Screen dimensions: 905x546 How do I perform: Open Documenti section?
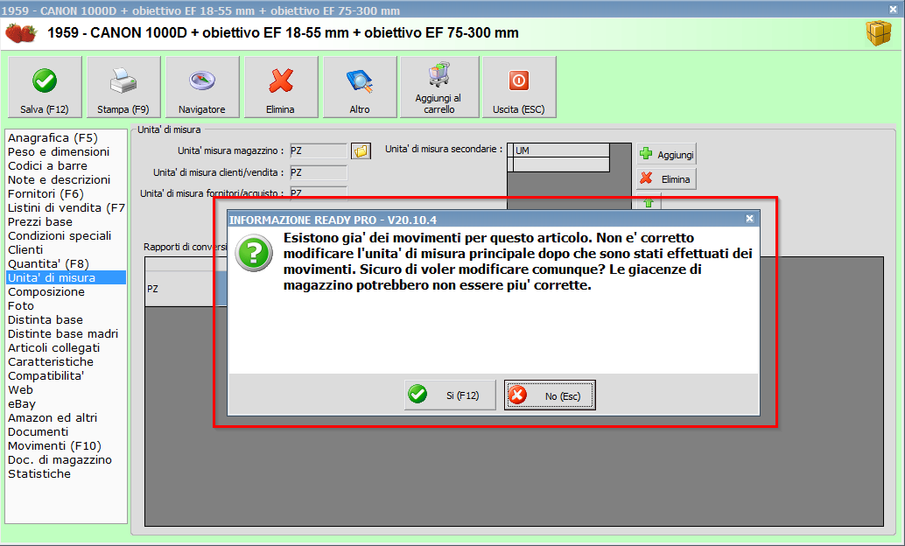39,431
